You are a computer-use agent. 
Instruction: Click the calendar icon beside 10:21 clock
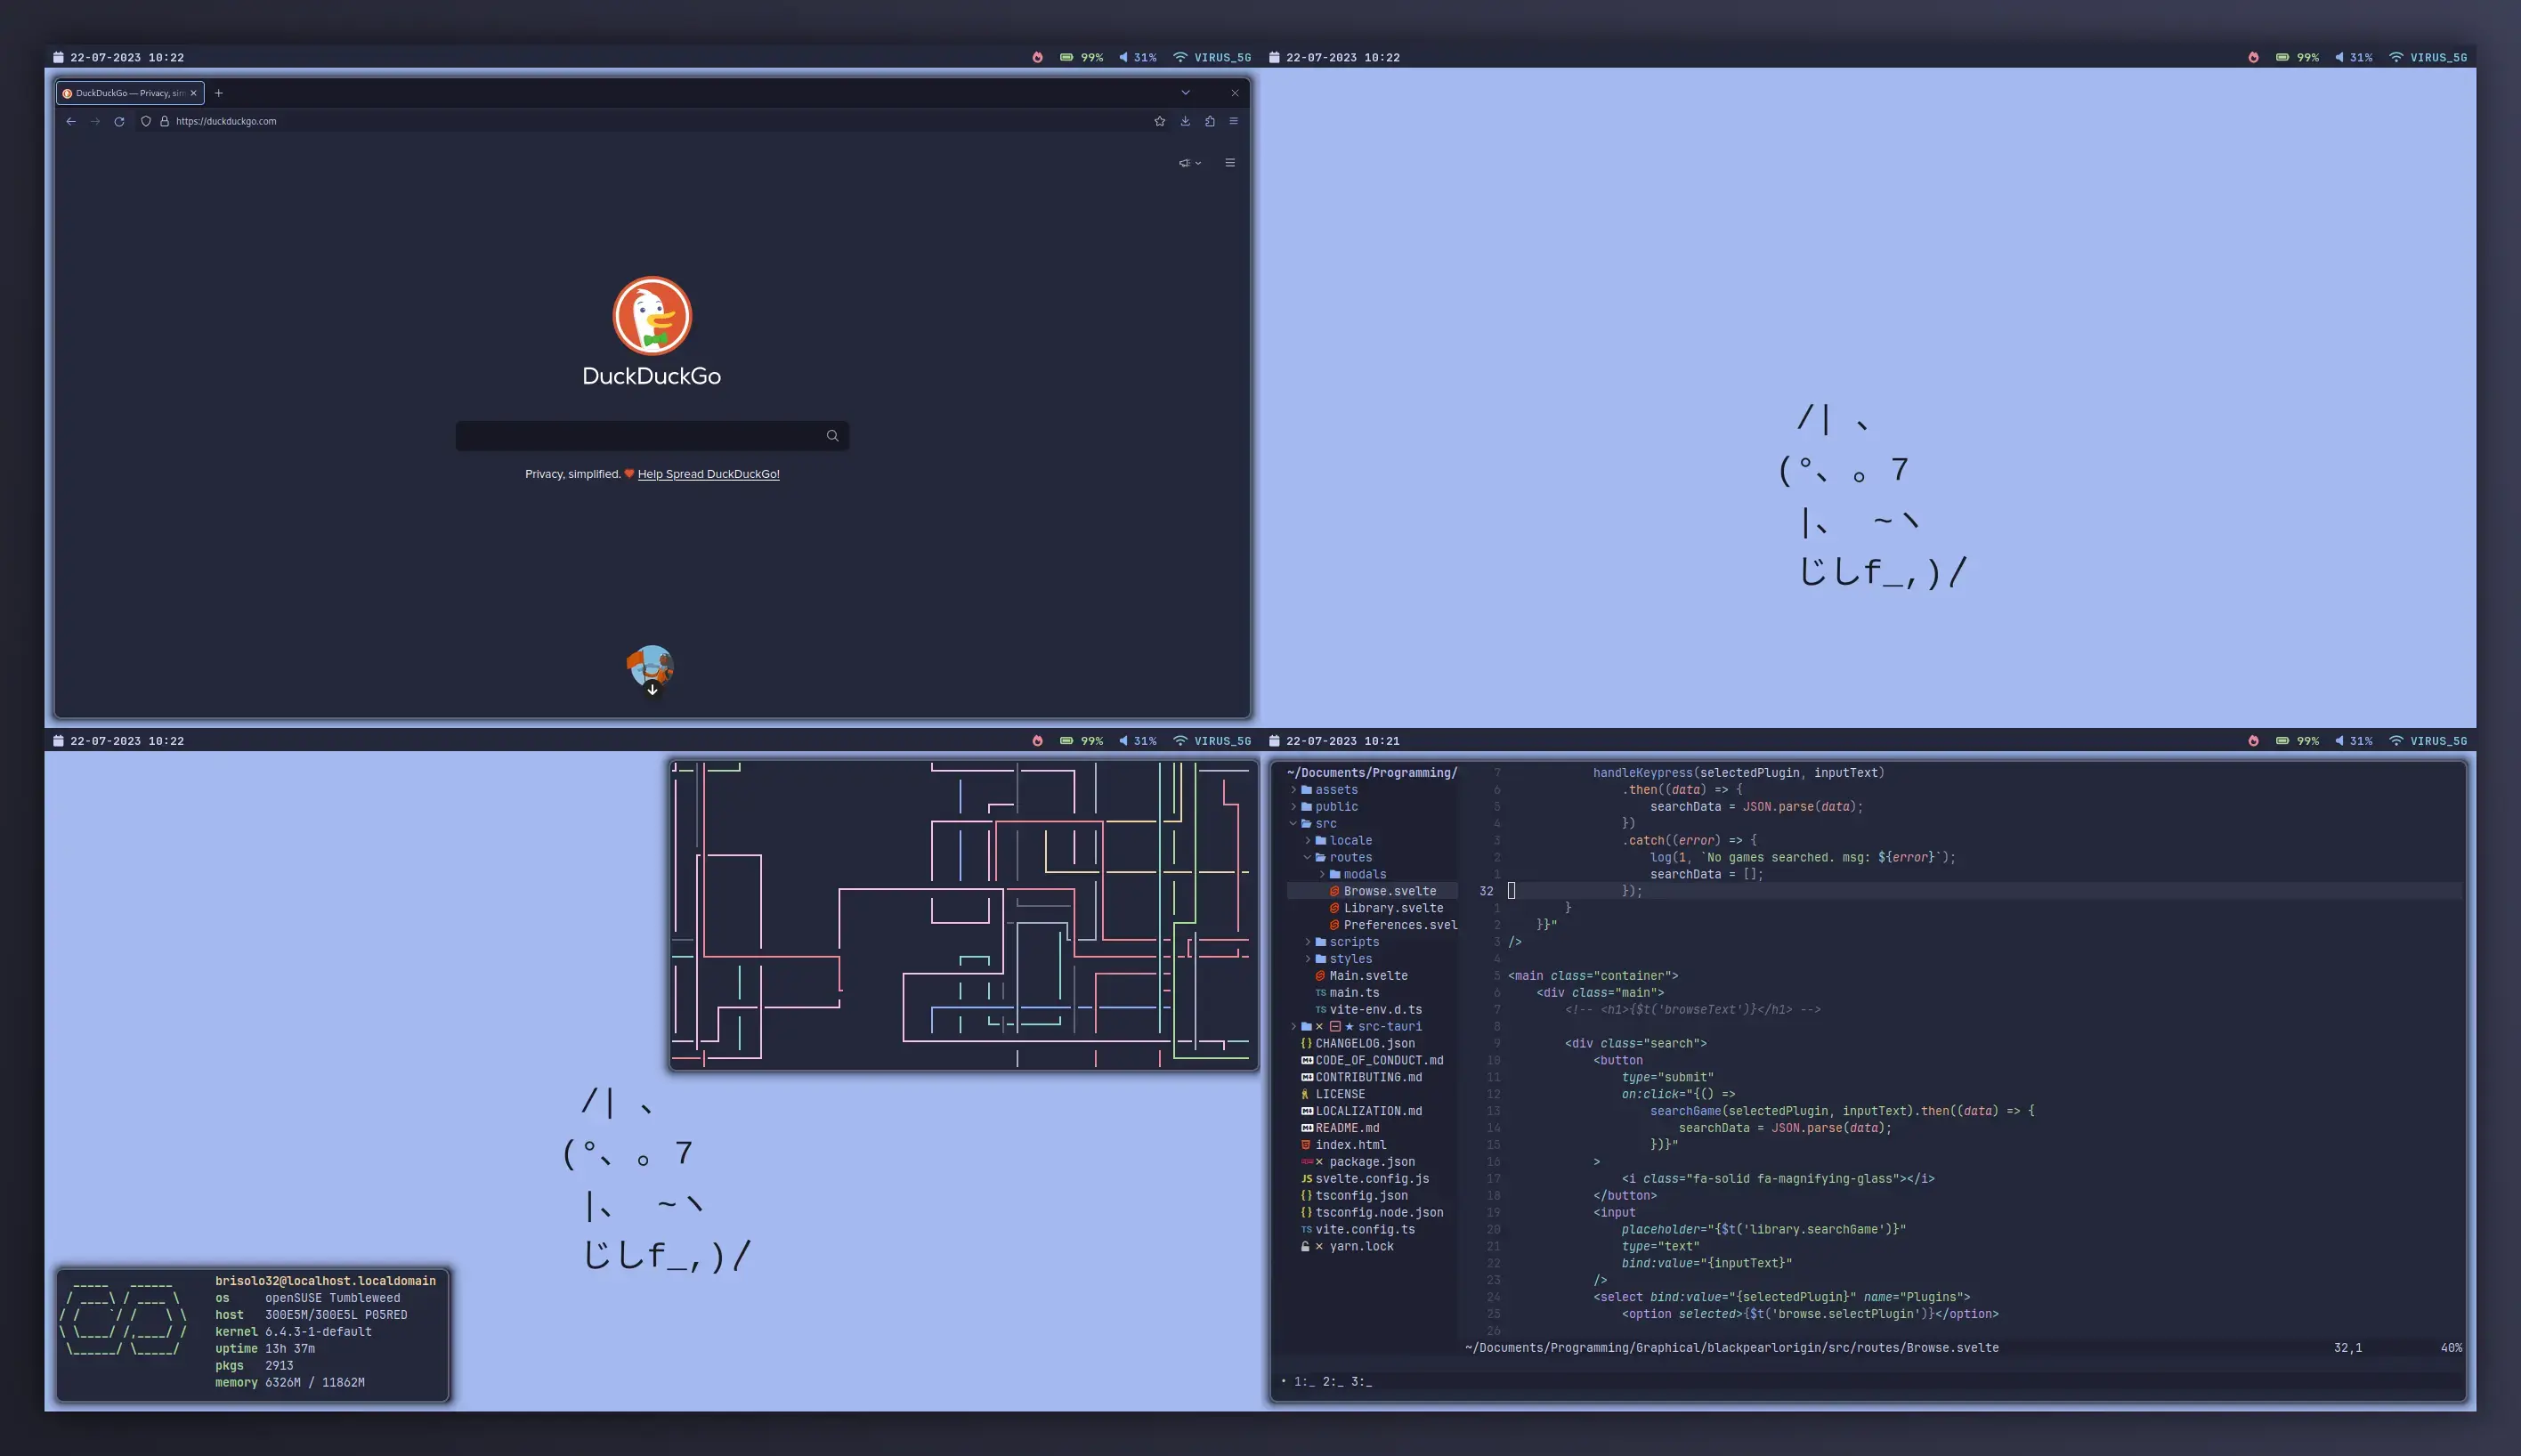click(x=1274, y=741)
